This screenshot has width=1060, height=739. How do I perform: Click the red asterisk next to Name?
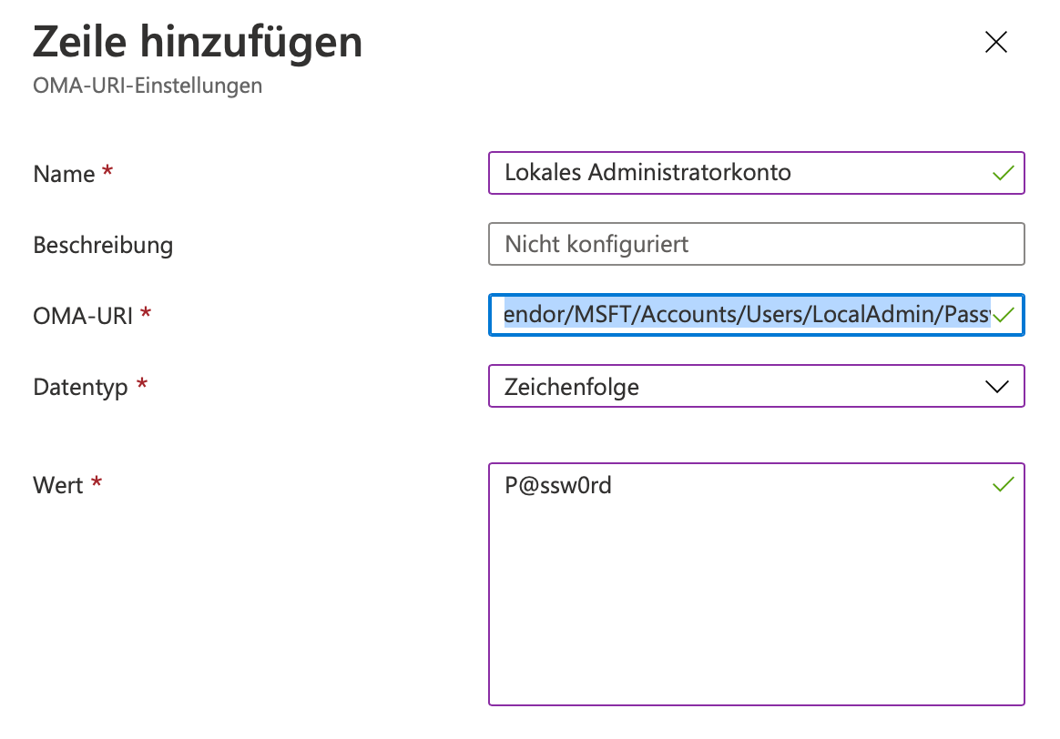(x=109, y=167)
